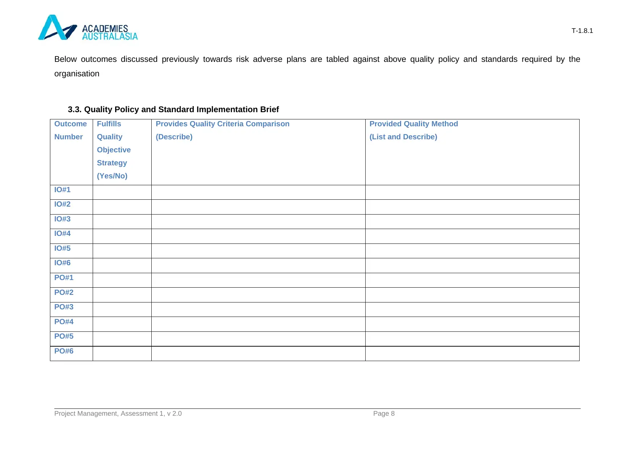Click the footer text 'Project Management, Assessment 1'
The image size is (635, 449).
click(118, 414)
